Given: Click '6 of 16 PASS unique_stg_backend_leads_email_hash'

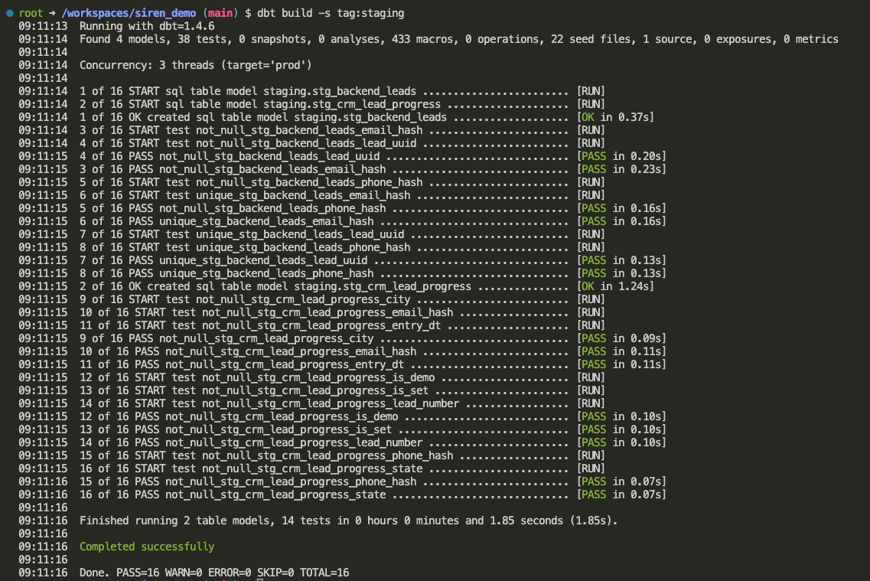Looking at the screenshot, I should click(226, 221).
